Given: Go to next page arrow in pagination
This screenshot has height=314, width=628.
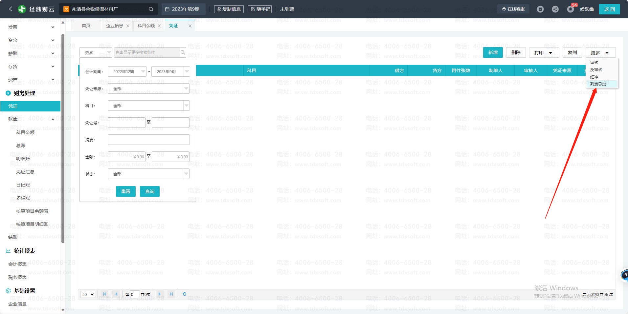Looking at the screenshot, I should click(x=160, y=294).
